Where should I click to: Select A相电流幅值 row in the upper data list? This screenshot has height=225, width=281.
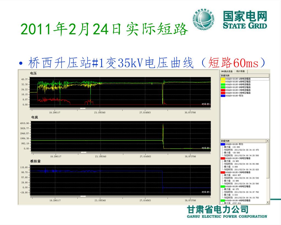pos(245,79)
